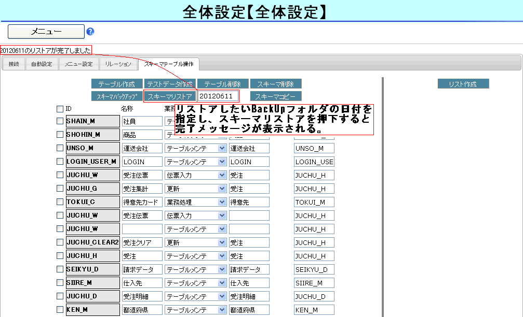Viewport: 523px width, 317px height.
Task: Open the 自動設定 tab
Action: pyautogui.click(x=42, y=64)
